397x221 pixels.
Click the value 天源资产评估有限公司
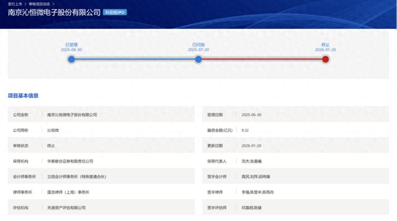tap(66, 208)
